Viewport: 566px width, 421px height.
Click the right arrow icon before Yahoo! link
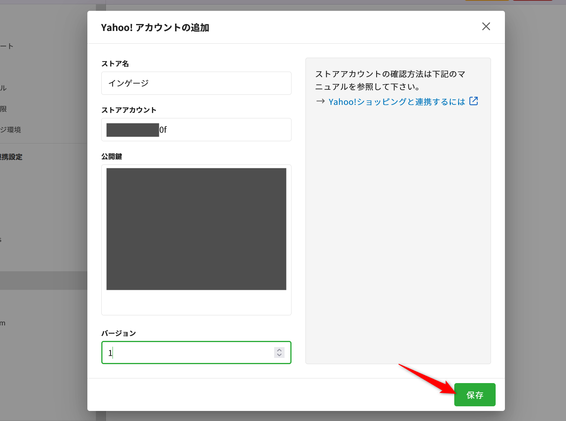click(320, 101)
